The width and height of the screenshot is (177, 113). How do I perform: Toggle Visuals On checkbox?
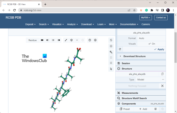pyautogui.click(x=152, y=44)
